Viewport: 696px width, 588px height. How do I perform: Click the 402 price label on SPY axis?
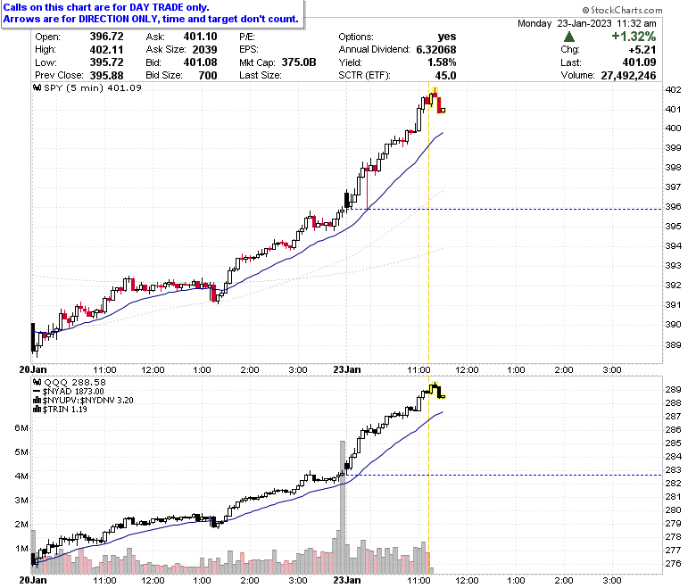pos(673,89)
